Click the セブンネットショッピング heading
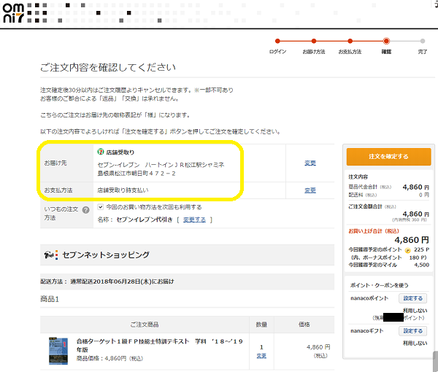 (x=106, y=255)
